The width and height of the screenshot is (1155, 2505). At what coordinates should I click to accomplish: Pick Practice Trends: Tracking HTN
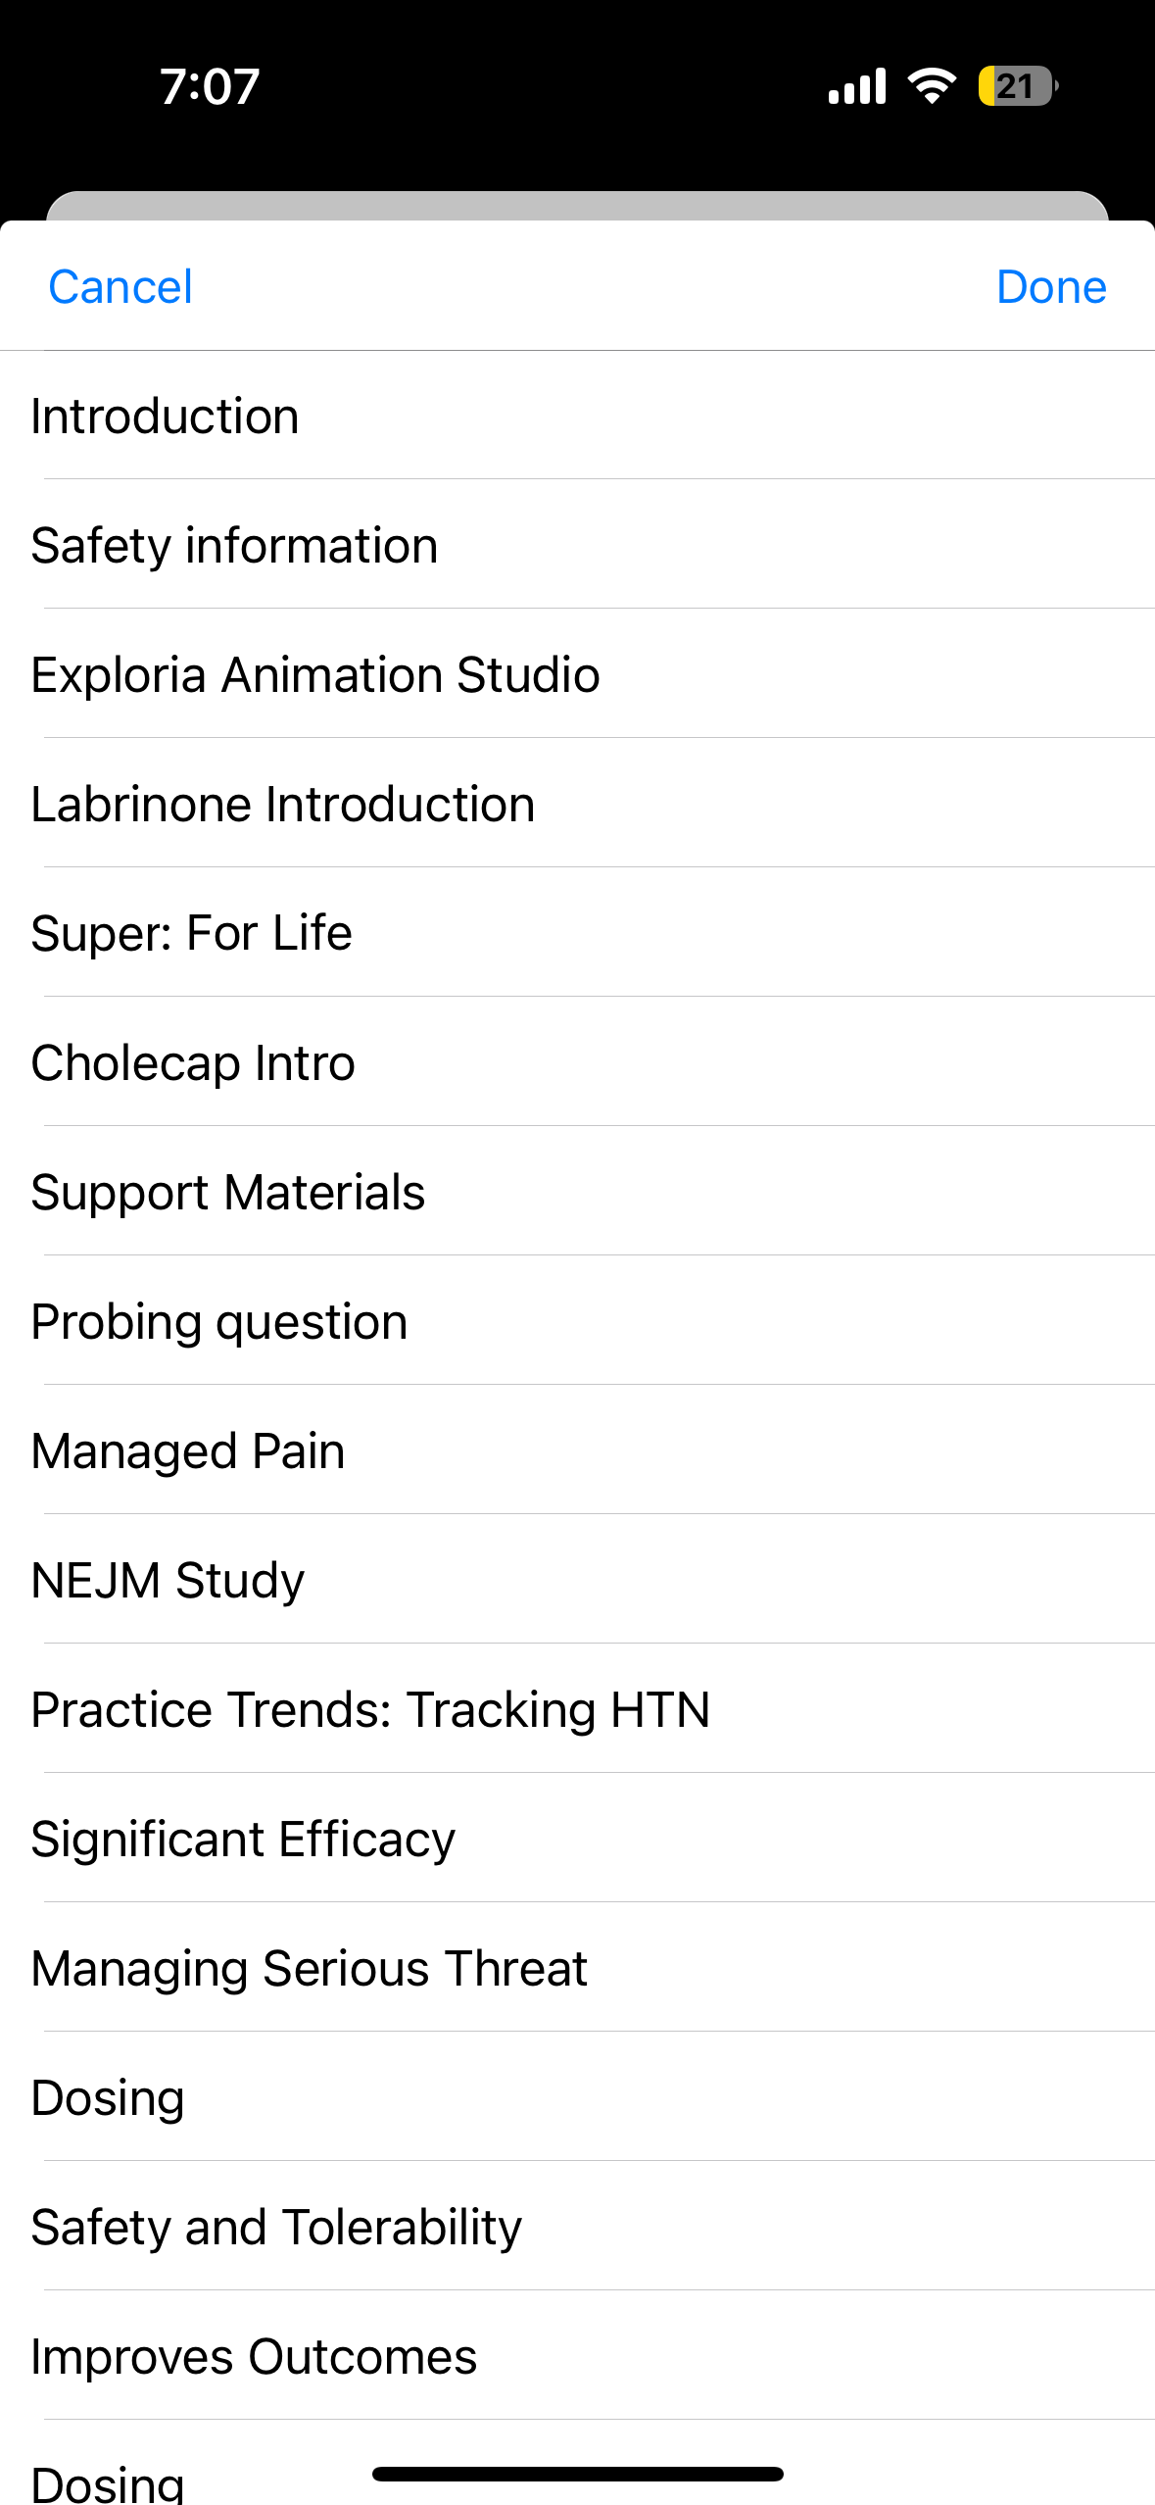click(x=369, y=1710)
